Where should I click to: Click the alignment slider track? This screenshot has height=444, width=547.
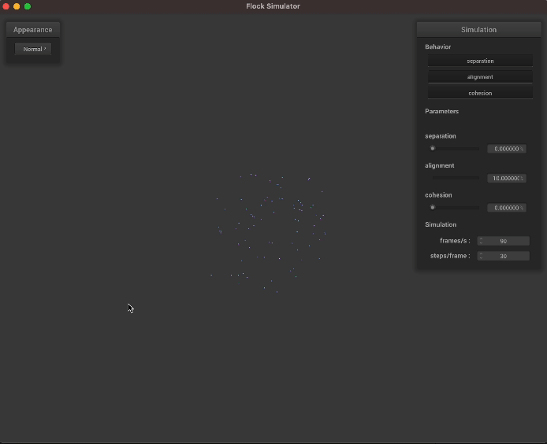[456, 178]
